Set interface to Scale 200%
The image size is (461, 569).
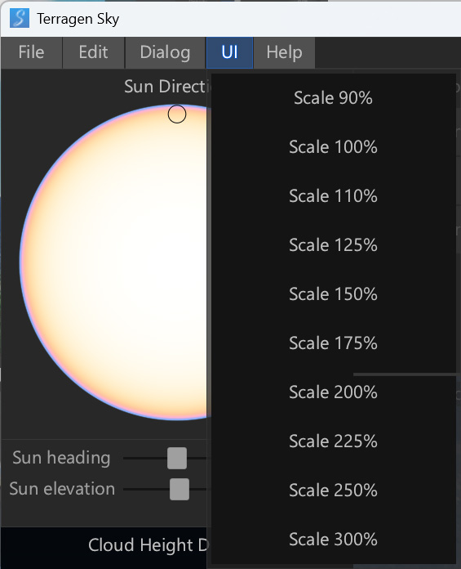point(333,392)
